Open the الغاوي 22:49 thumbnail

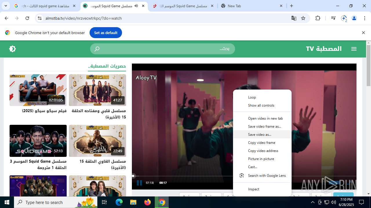tap(97, 141)
